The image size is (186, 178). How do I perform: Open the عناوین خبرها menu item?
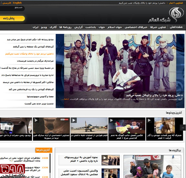(x=158, y=27)
